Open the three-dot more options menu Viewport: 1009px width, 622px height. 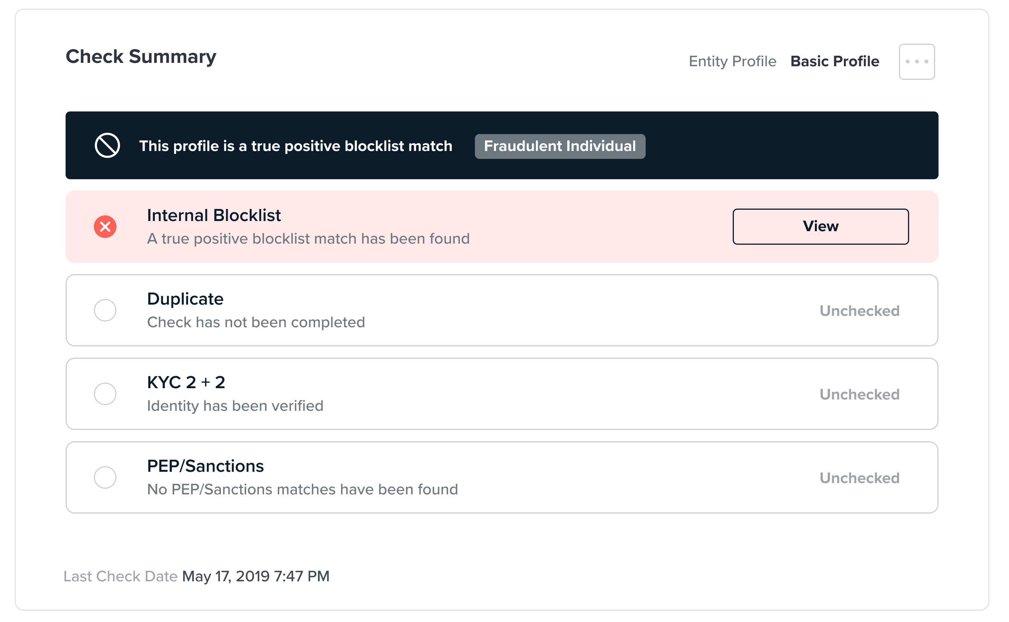[916, 62]
